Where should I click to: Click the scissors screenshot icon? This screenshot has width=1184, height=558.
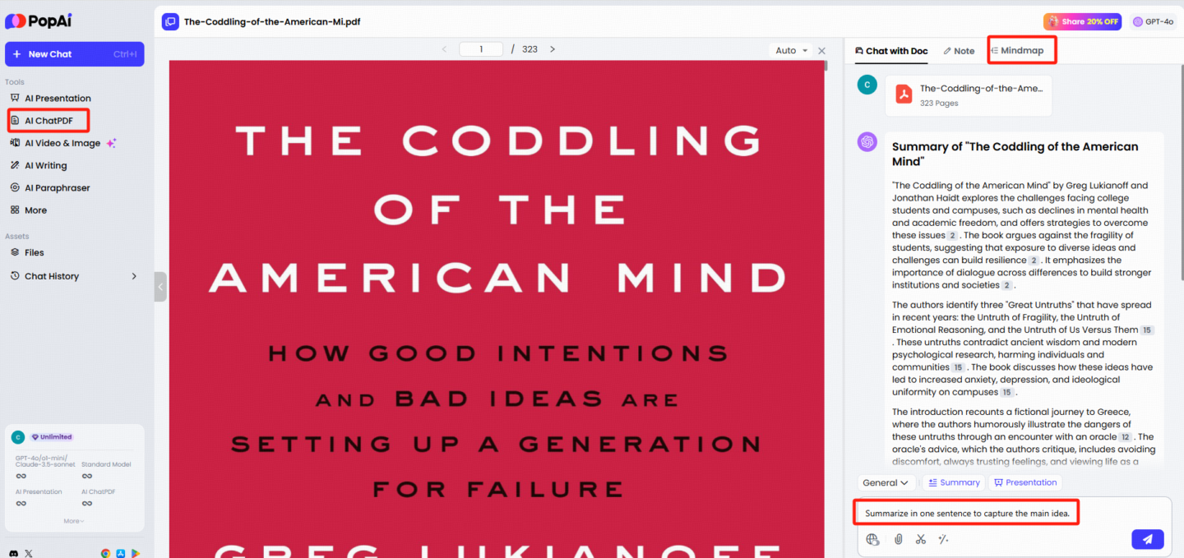tap(921, 540)
